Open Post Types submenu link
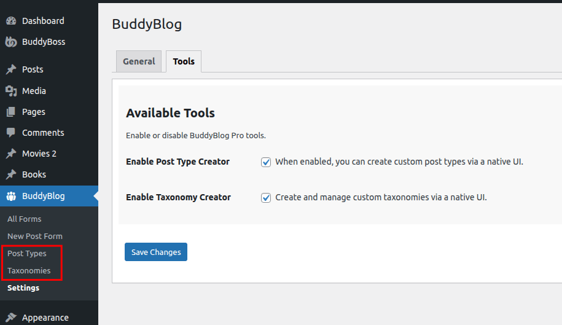This screenshot has height=325, width=562. click(x=27, y=253)
